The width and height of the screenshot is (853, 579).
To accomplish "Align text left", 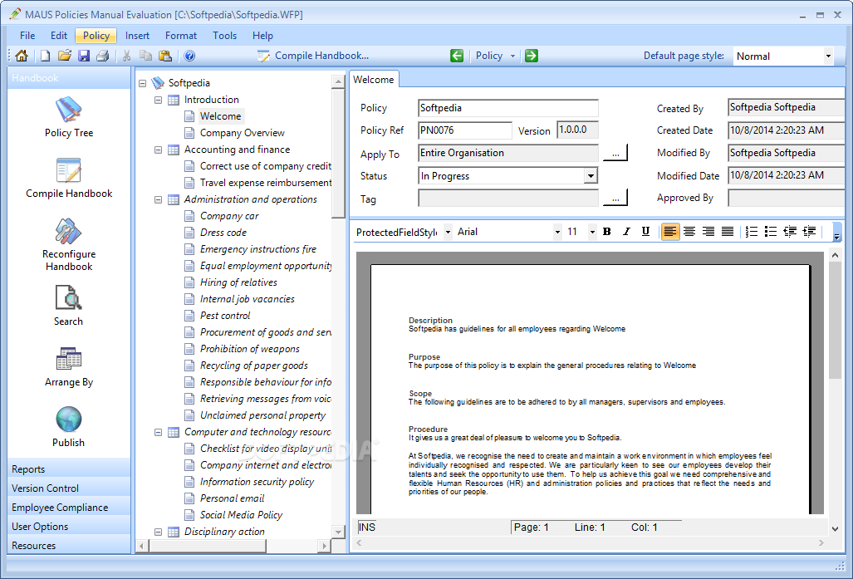I will [x=670, y=232].
